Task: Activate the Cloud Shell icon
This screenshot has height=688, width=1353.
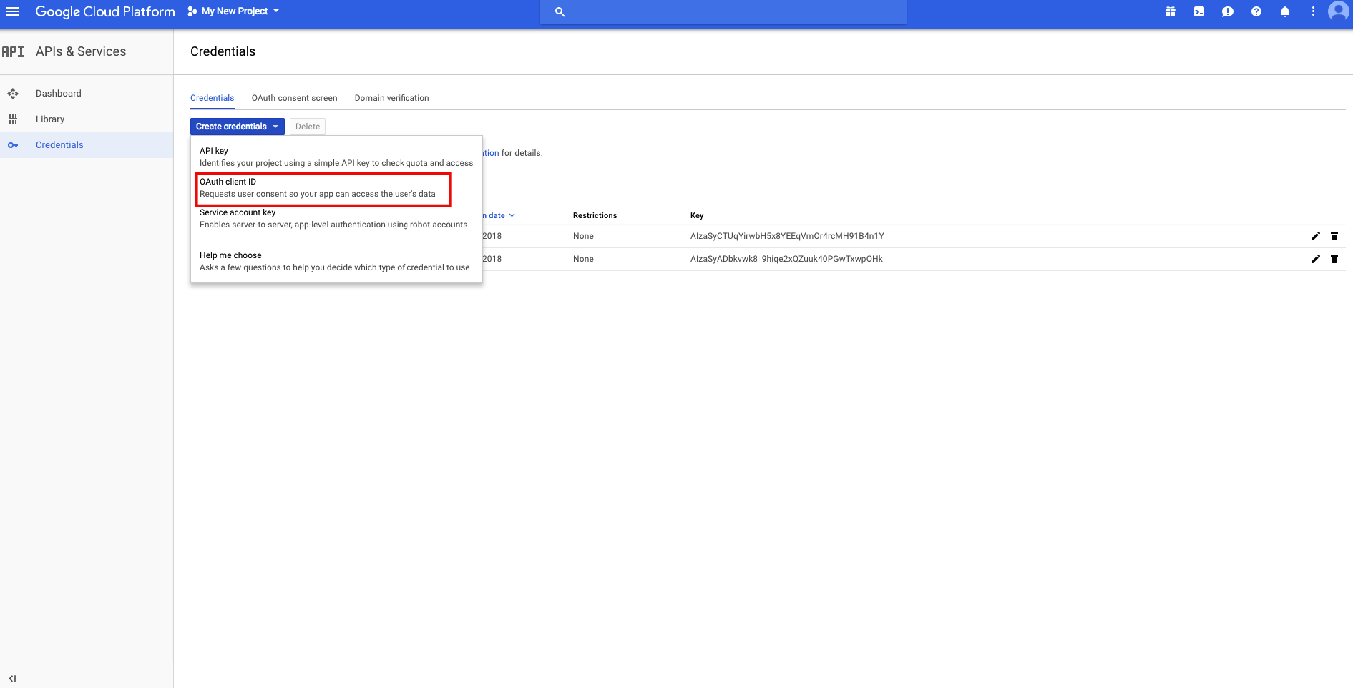Action: (x=1199, y=11)
